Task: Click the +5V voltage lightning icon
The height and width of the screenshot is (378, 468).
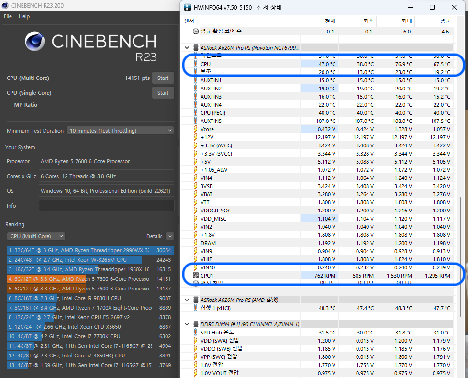Action: click(x=196, y=162)
